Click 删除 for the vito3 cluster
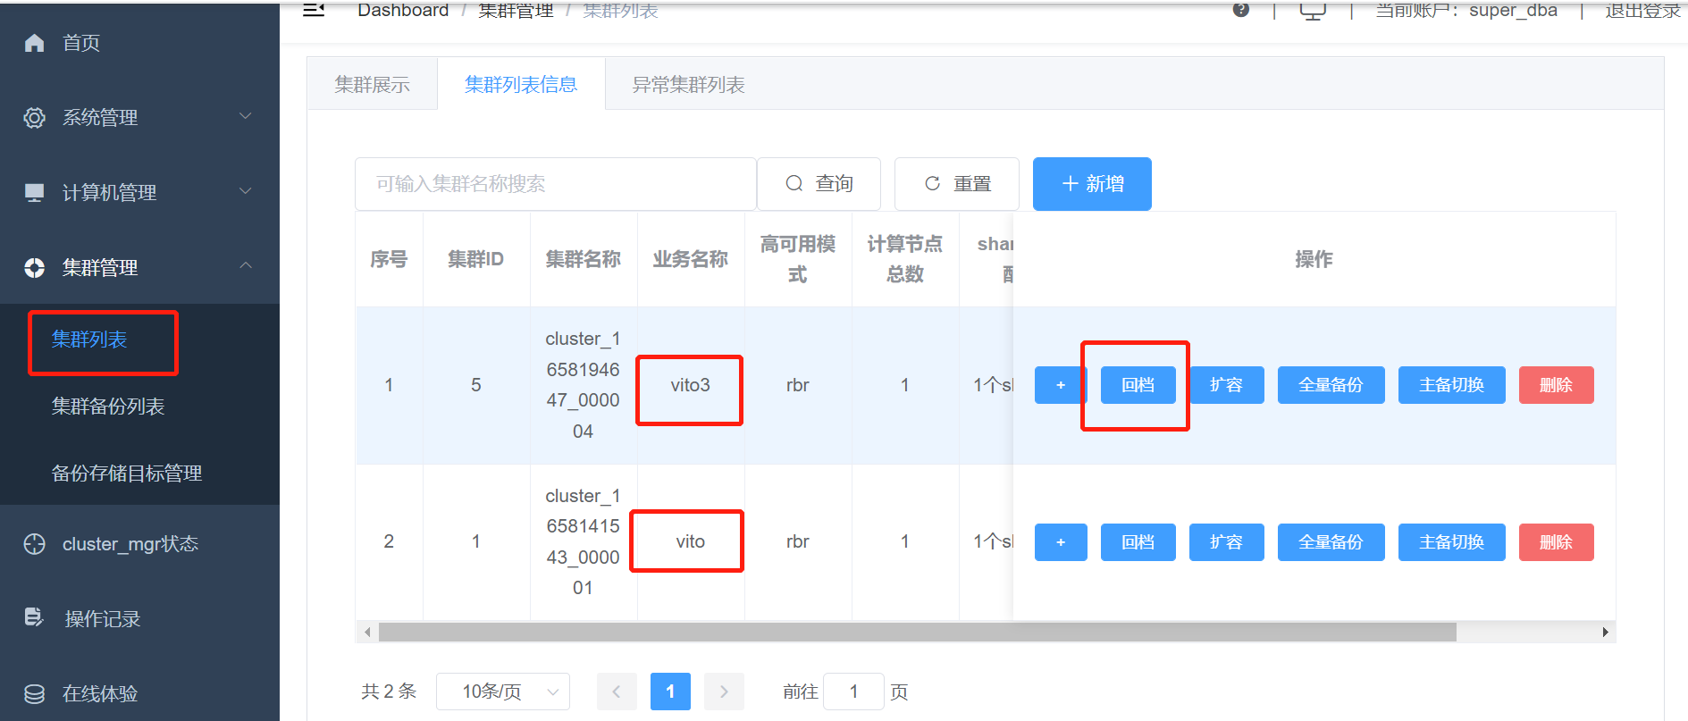 (1556, 385)
